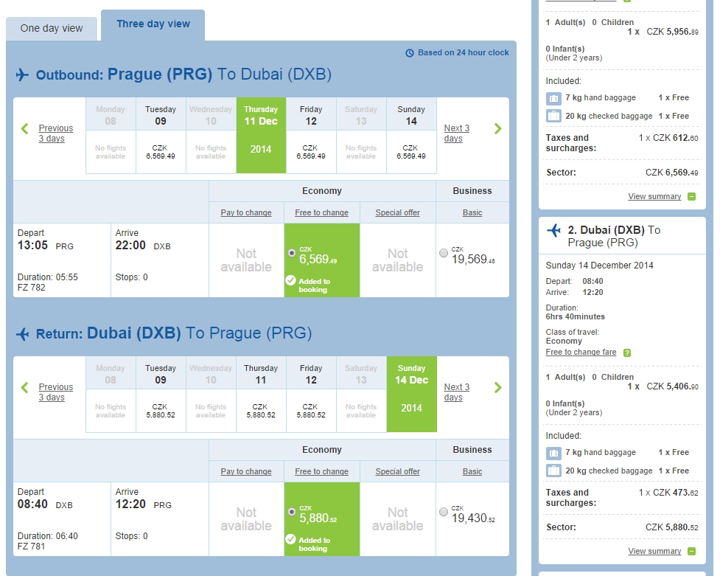Image resolution: width=720 pixels, height=576 pixels.
Task: Choose outbound Friday 12 date cell
Action: pos(311,135)
